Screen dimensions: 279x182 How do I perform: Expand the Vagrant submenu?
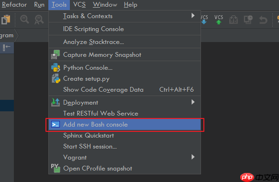coord(124,157)
